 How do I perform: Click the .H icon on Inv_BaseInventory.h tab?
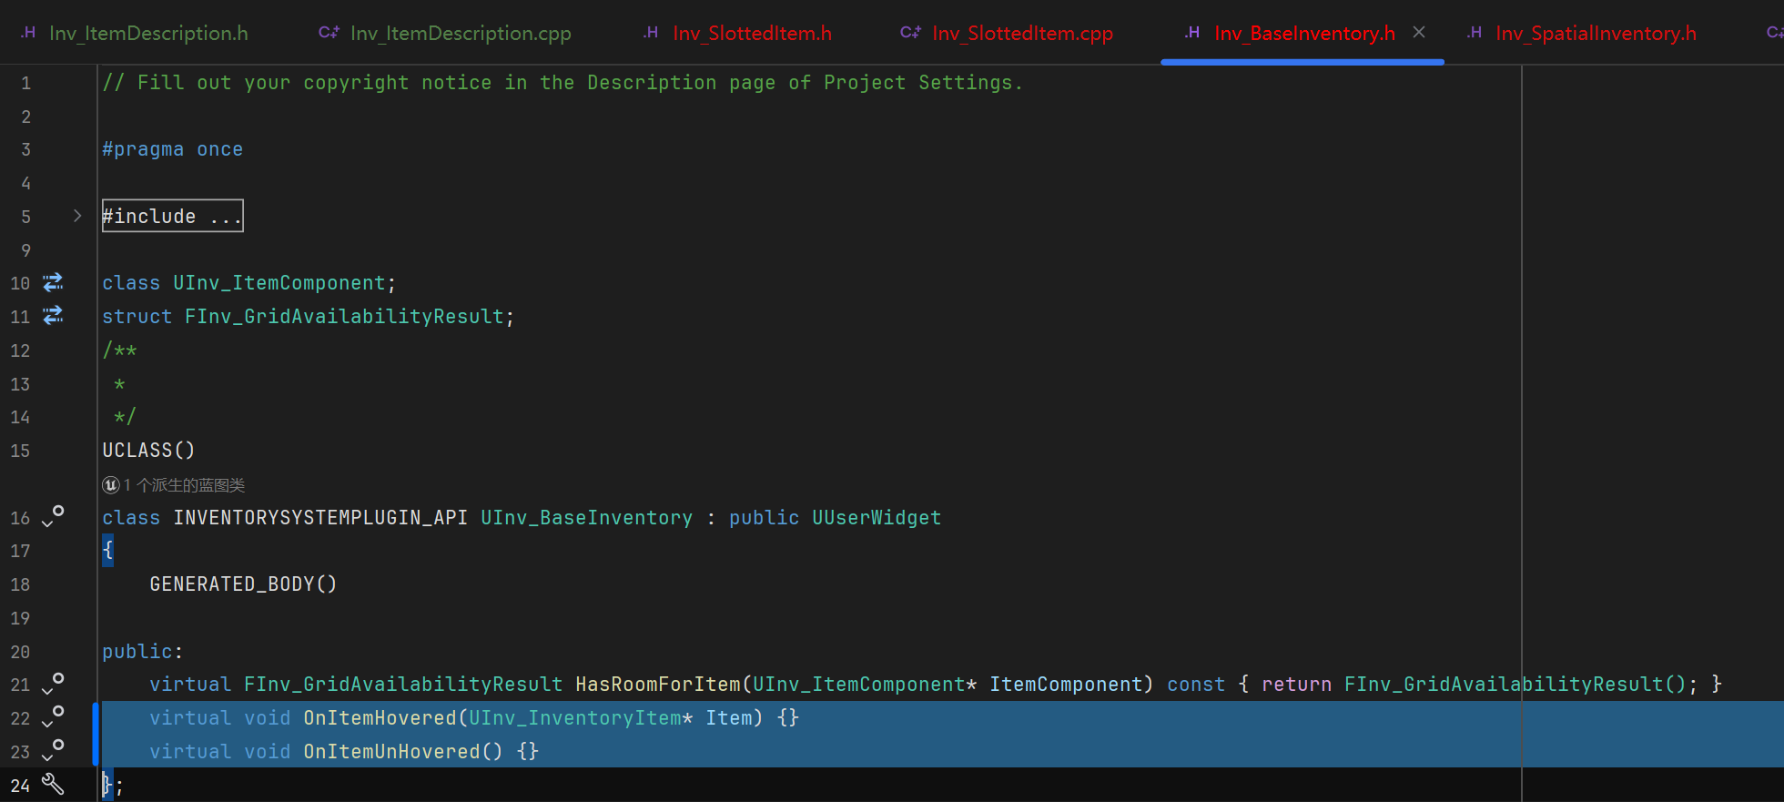pos(1192,33)
